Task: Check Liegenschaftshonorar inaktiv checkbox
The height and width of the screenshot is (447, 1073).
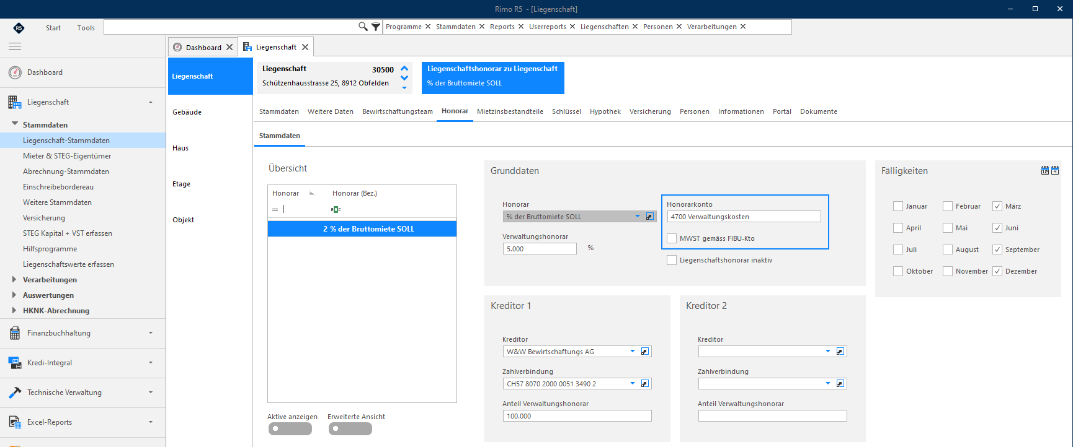Action: pyautogui.click(x=672, y=260)
